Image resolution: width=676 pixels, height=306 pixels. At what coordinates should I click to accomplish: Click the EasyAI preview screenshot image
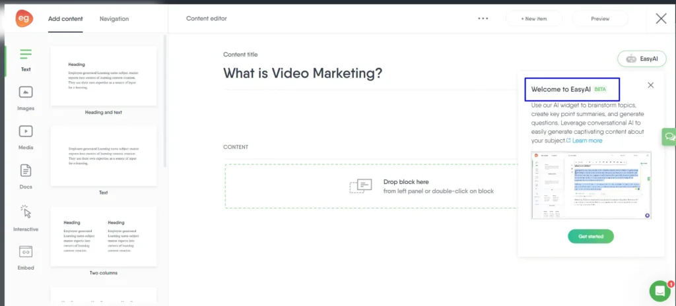point(591,185)
